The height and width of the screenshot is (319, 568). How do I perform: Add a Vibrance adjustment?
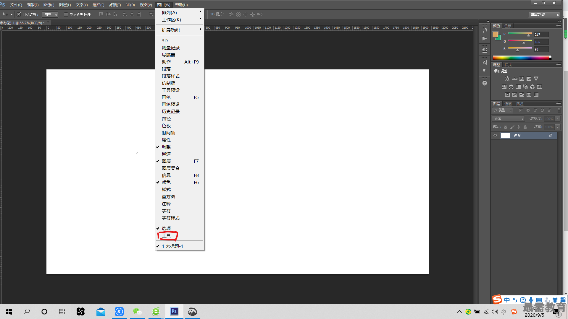(536, 79)
